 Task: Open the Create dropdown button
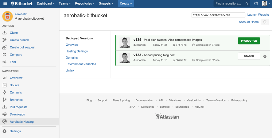126,3
